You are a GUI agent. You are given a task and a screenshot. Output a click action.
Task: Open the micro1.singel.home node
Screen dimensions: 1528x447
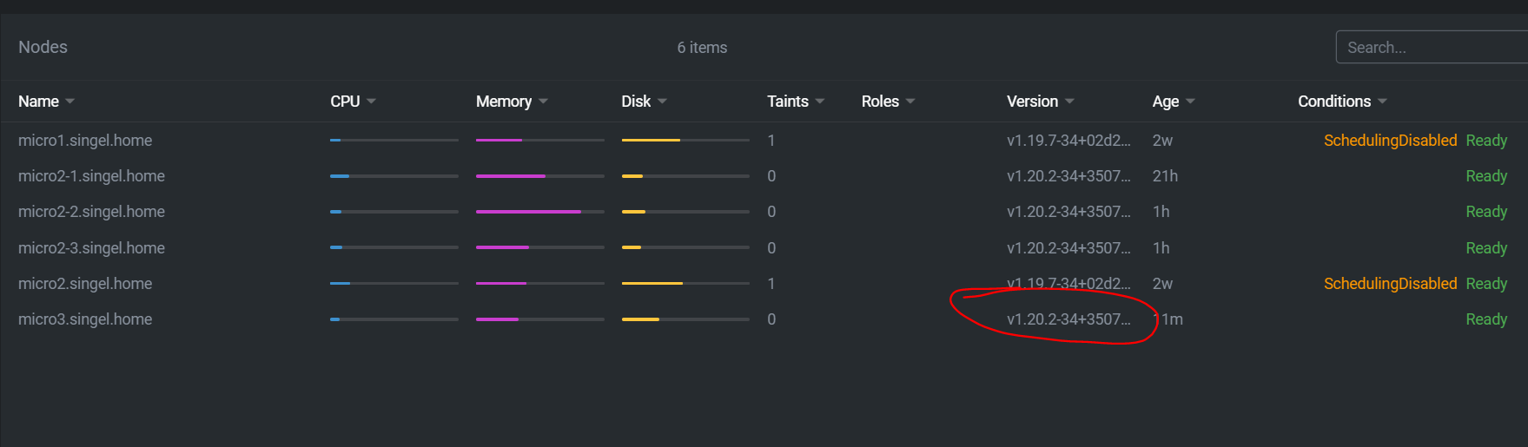click(85, 141)
